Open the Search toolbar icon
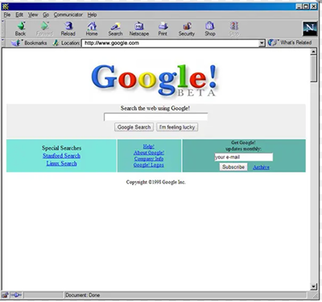 (115, 29)
